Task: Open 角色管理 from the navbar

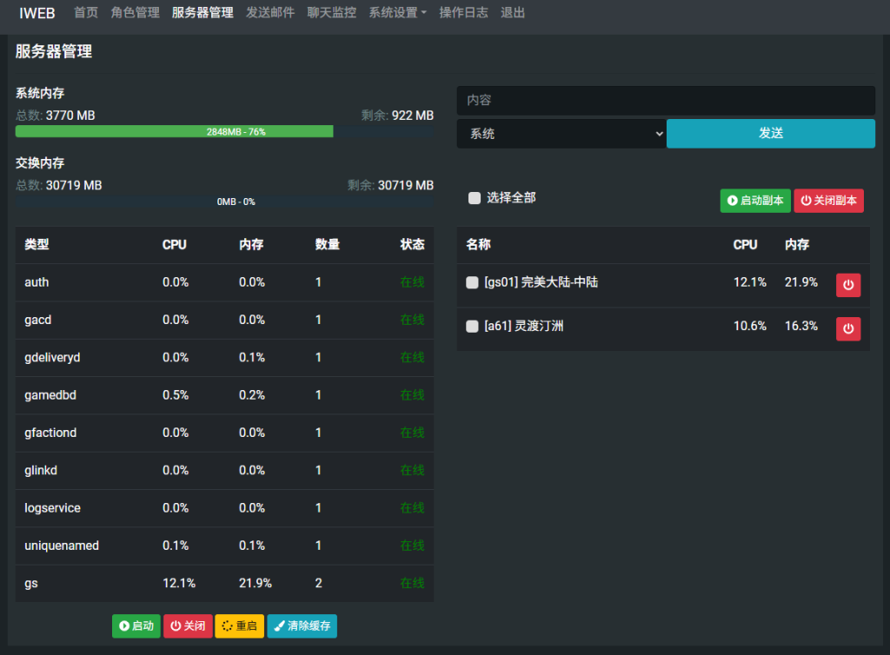Action: point(135,12)
